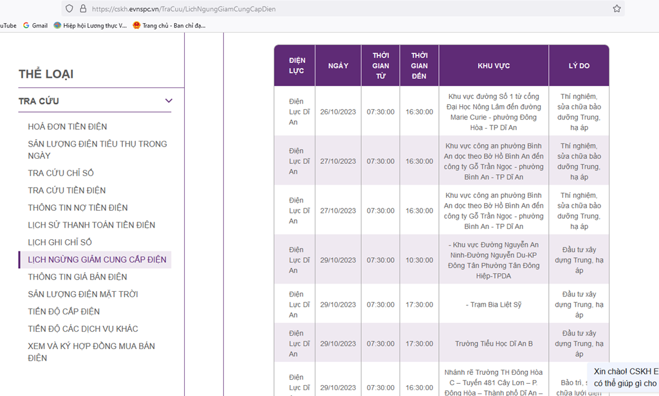Open THÔNG TIN GIÁ BÁN ĐIỆN

(77, 276)
